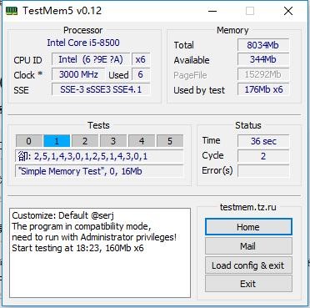Select highlighted test 1 box
Image resolution: width=310 pixels, height=308 pixels.
57,141
